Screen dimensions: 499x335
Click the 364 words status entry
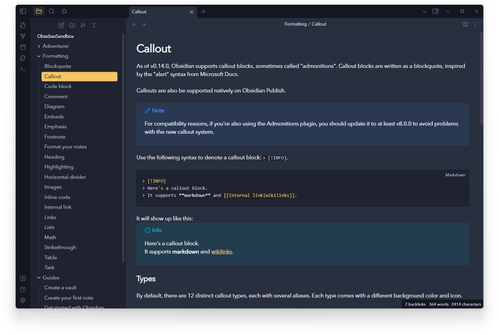439,304
